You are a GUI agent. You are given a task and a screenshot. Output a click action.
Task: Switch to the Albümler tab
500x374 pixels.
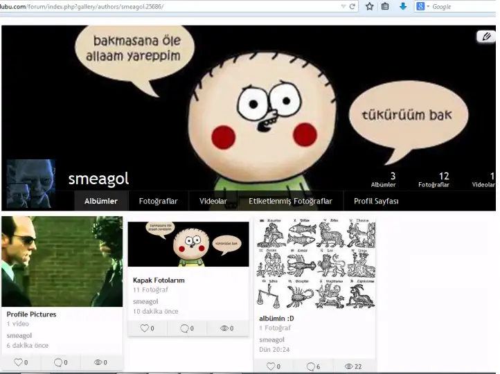[101, 201]
